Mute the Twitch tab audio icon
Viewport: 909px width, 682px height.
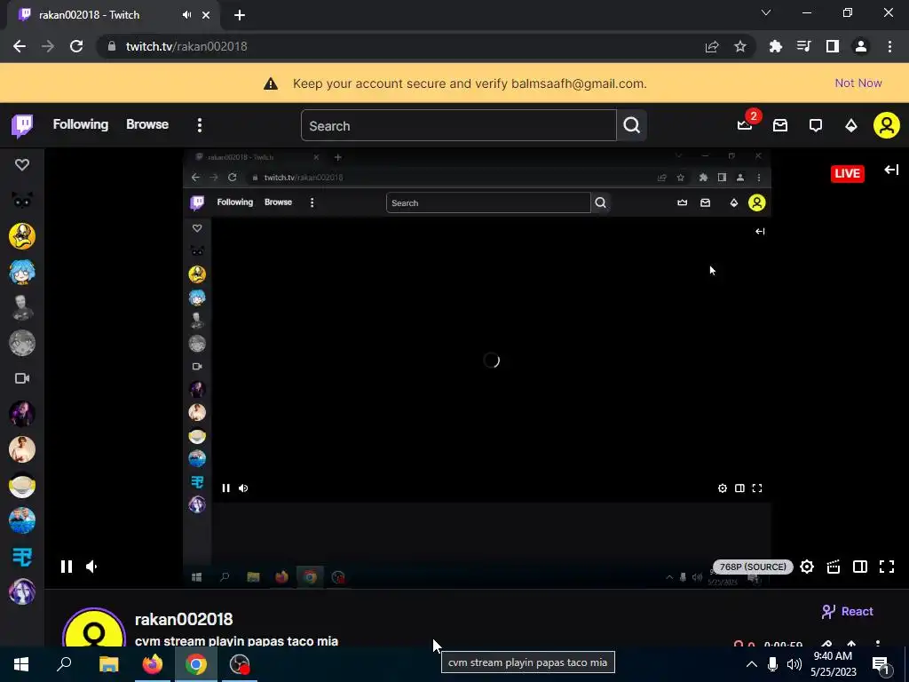pyautogui.click(x=186, y=15)
